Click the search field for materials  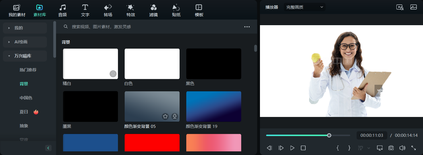click(151, 27)
